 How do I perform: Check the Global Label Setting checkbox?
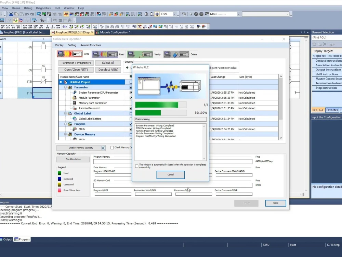131,119
